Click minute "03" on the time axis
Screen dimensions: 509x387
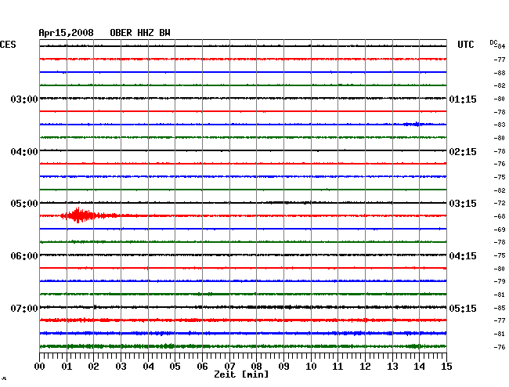tap(121, 367)
